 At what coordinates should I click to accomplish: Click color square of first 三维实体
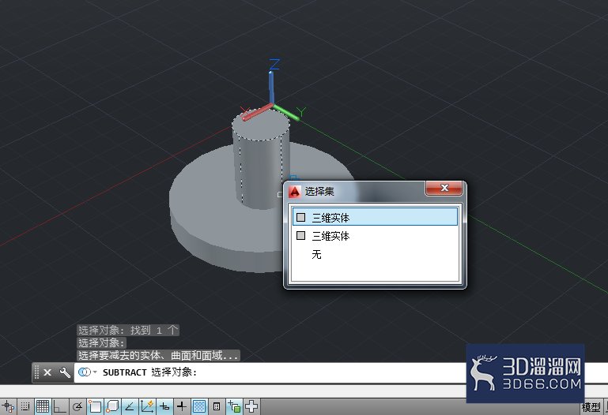pyautogui.click(x=301, y=217)
